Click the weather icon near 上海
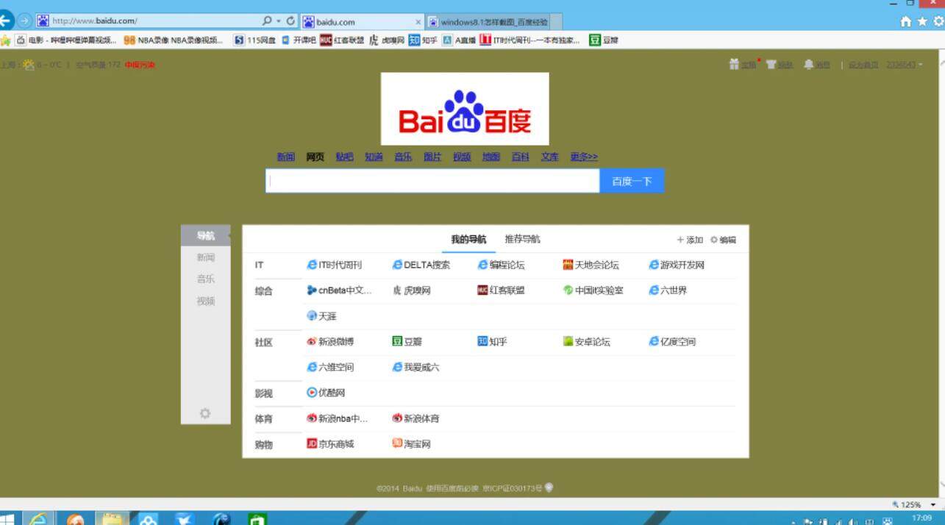Screen dimensions: 945x525 29,65
